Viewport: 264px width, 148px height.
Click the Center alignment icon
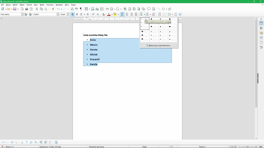click(x=127, y=14)
